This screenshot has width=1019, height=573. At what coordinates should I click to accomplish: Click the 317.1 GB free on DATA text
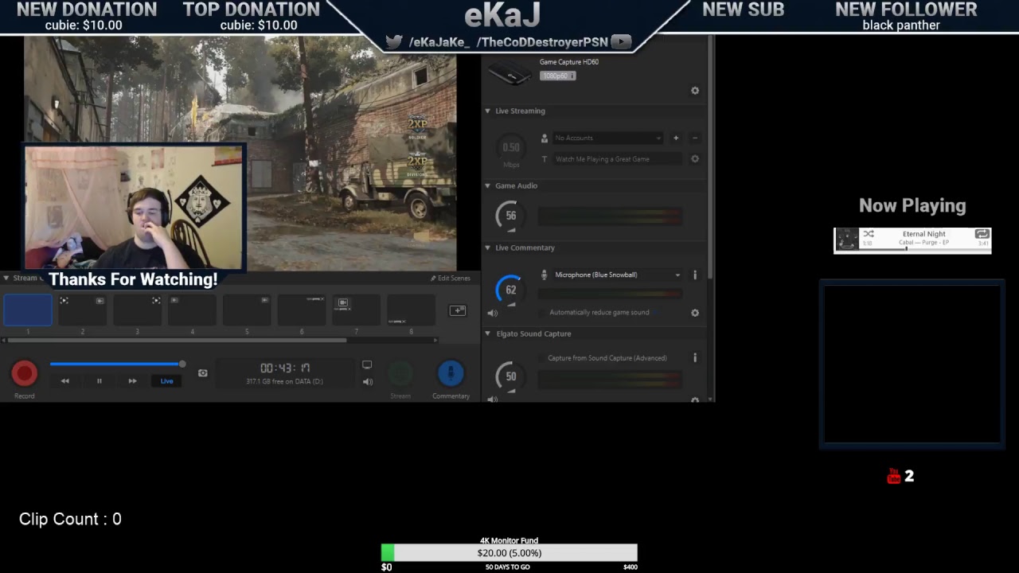[284, 382]
